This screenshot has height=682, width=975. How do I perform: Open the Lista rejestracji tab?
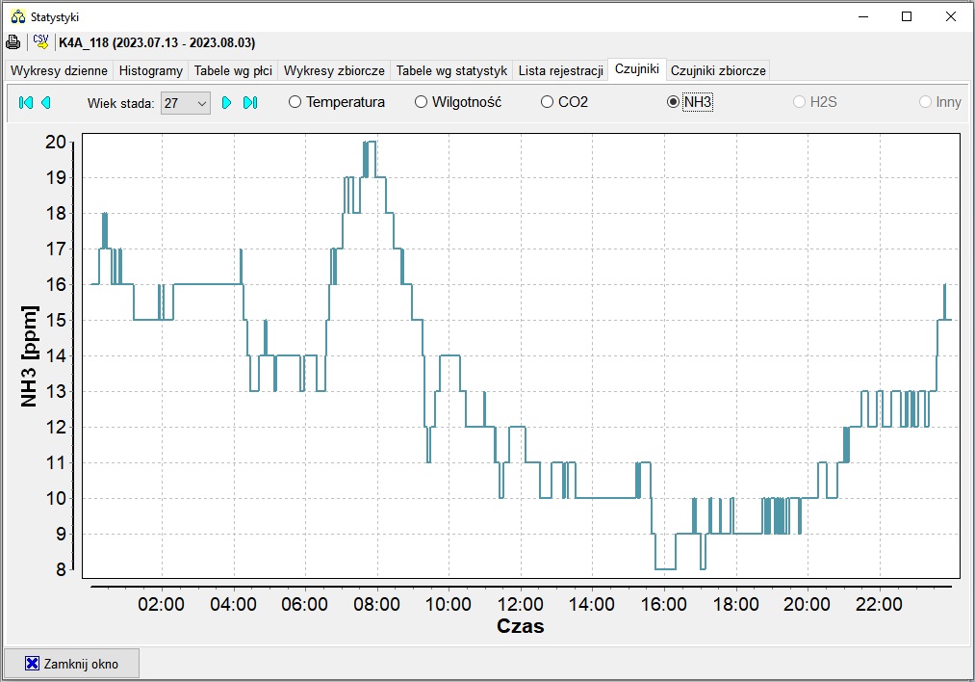click(x=560, y=70)
